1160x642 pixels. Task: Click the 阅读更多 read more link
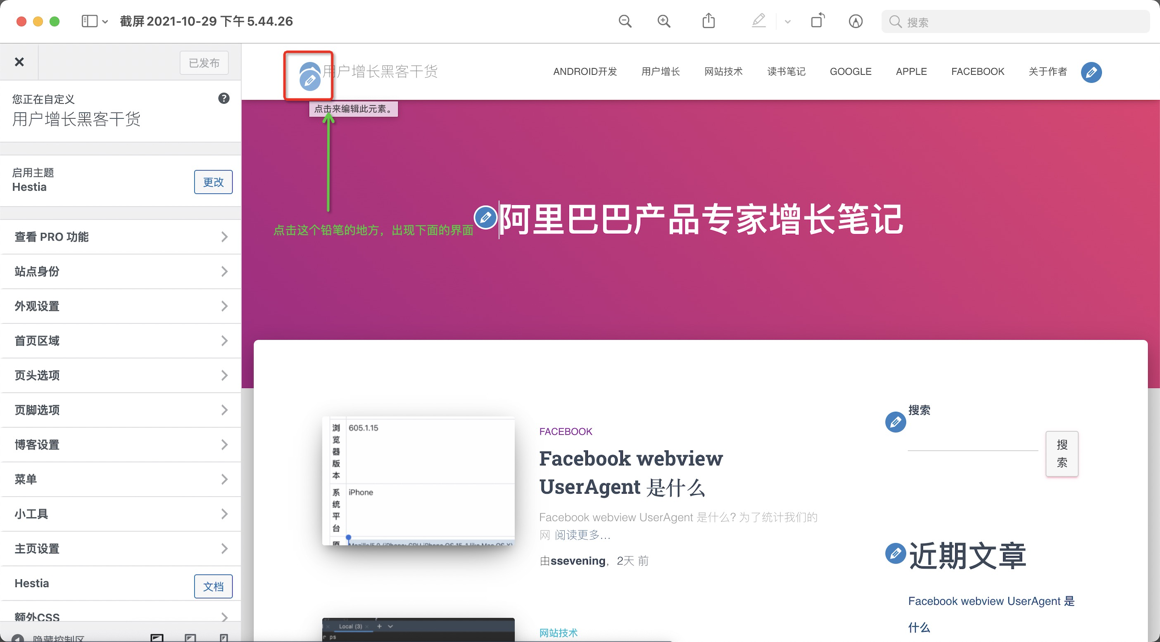pos(583,535)
